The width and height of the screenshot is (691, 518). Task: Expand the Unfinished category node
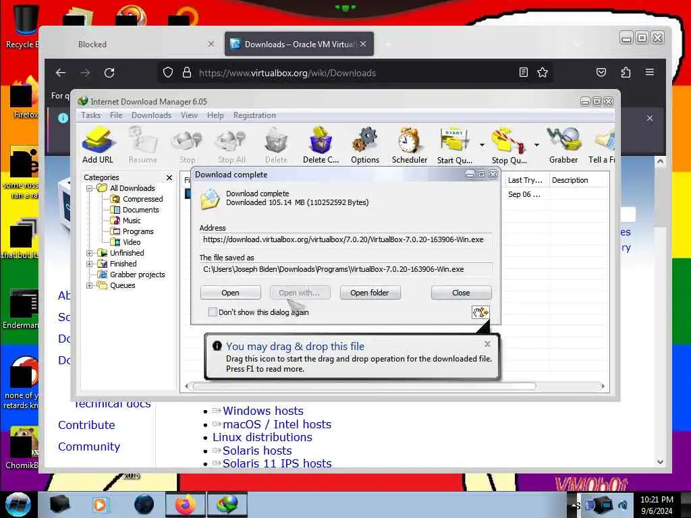click(x=90, y=254)
